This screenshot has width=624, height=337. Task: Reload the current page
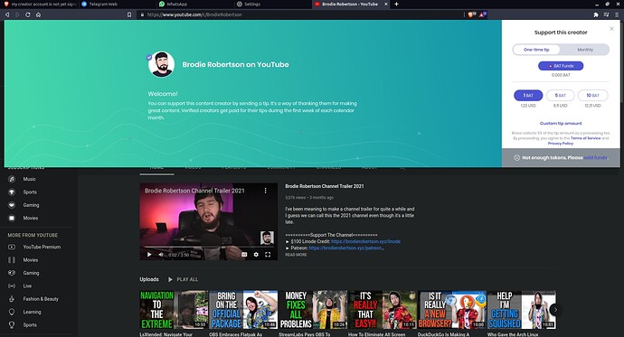[28, 14]
